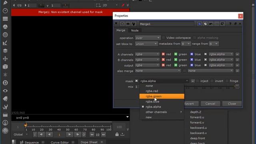This screenshot has height=144, width=256.
Task: Toggle the viewer region-of-interest marquee icon
Action: pos(98,5)
